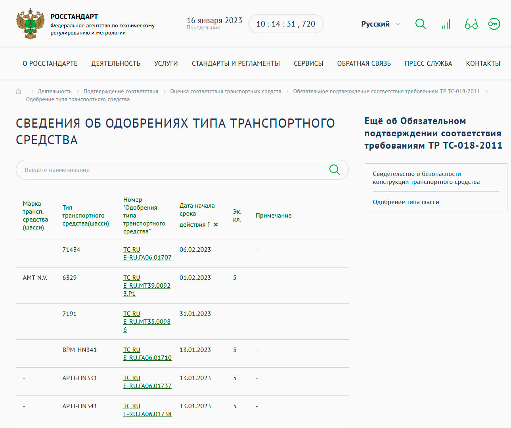The image size is (511, 428).
Task: Enable accessibility mode with glasses icon
Action: 471,24
